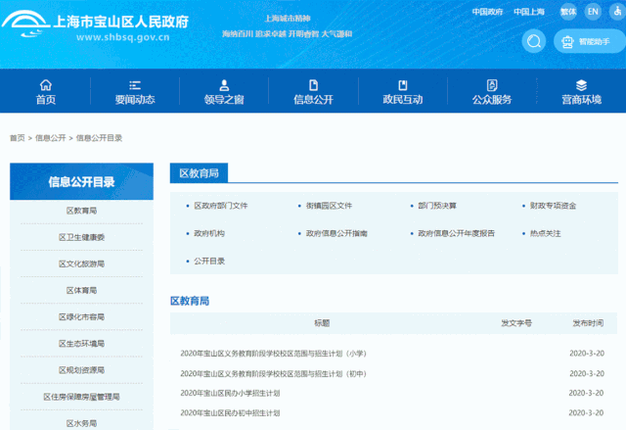This screenshot has width=626, height=430.
Task: Click the document icon above 信息公开
Action: (x=313, y=84)
